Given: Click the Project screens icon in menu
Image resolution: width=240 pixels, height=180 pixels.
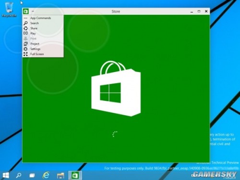Looking at the screenshot, I should (25, 44).
